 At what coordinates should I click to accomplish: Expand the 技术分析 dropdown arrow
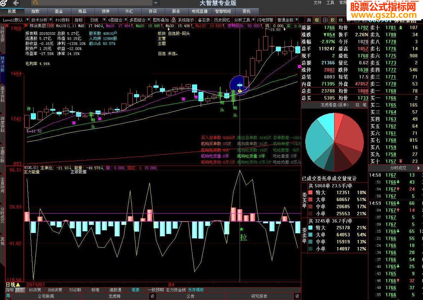(51, 20)
